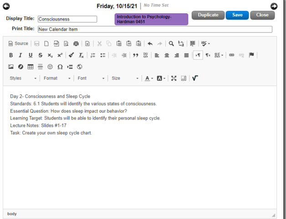Save the calendar item
286x219 pixels.
tap(237, 15)
